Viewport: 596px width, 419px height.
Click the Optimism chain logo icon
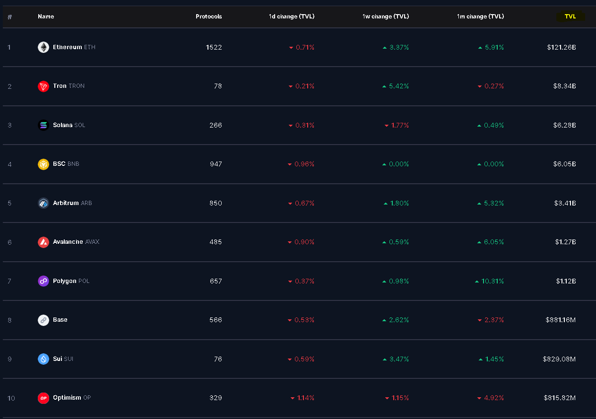[43, 398]
